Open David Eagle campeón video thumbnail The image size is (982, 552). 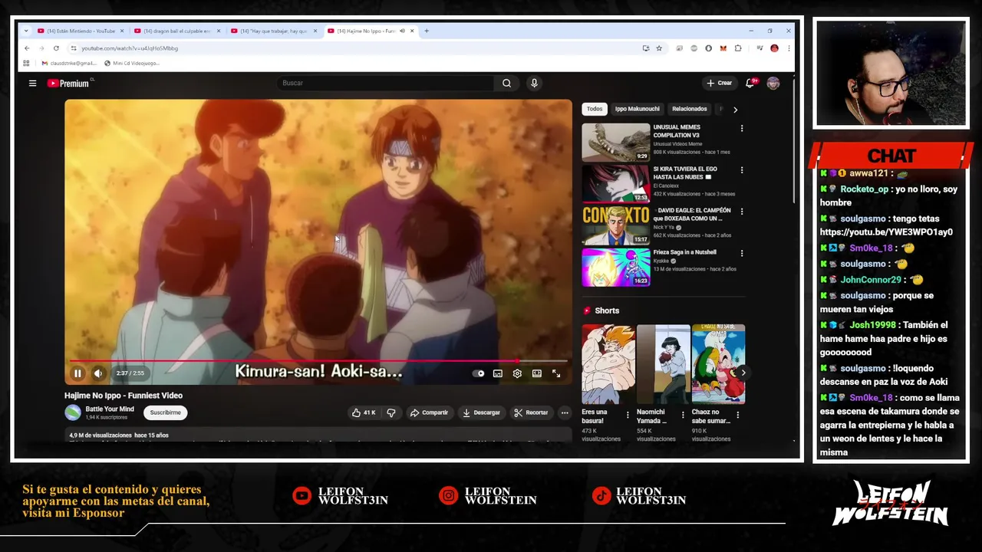[615, 225]
